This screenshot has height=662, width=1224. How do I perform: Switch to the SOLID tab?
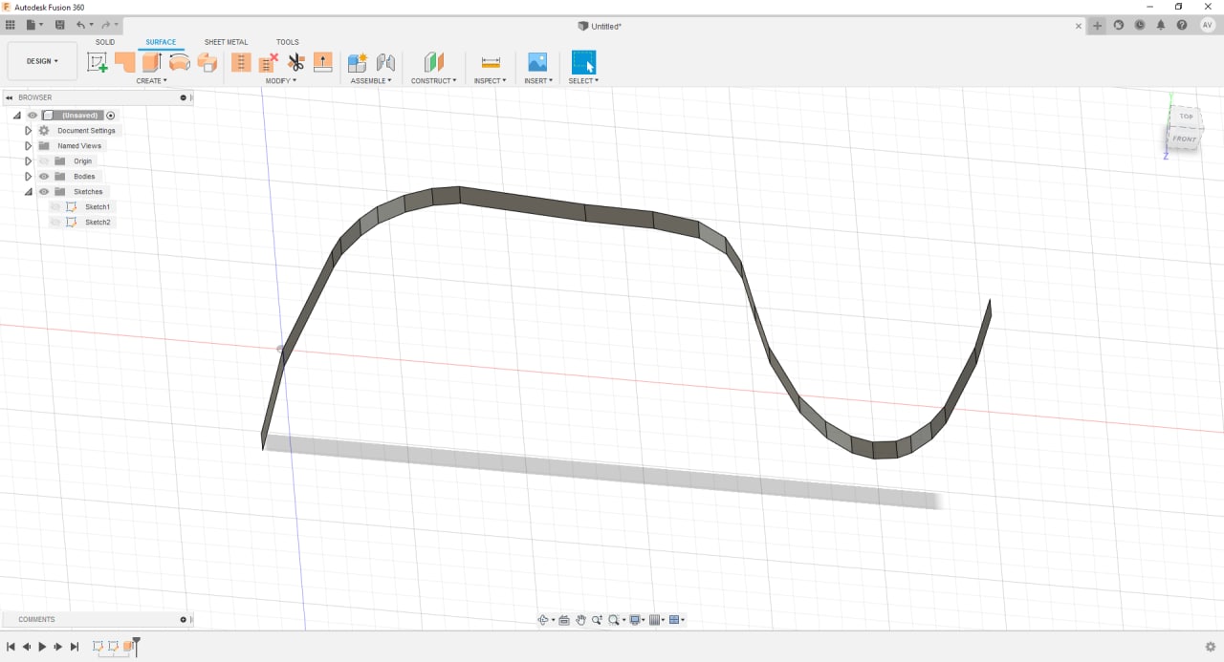[x=105, y=42]
